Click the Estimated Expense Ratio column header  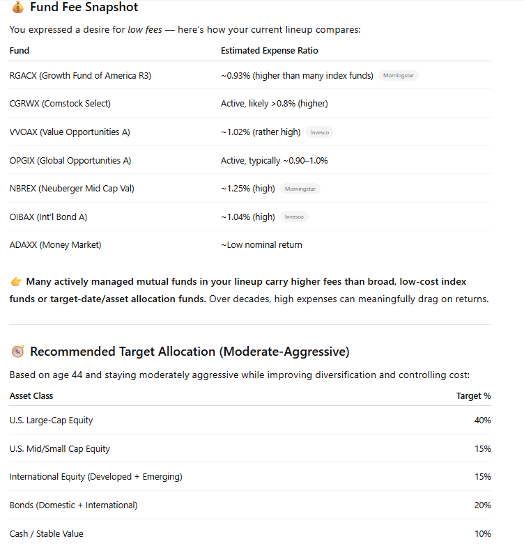(x=269, y=51)
